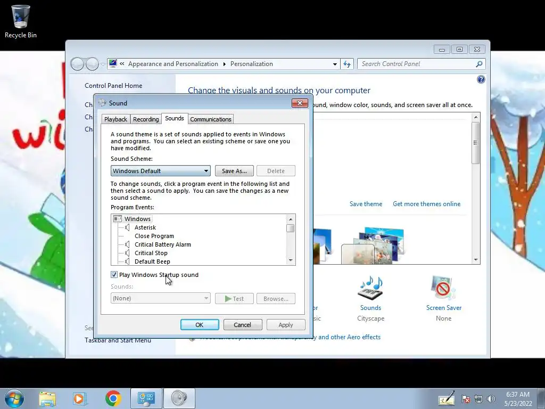Click themes list scrollbar down arrow
545x409 pixels.
click(x=476, y=260)
